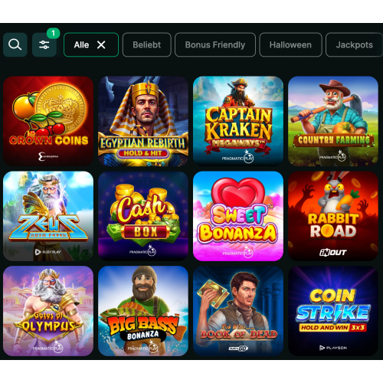Play Captain Kraken Megaways slot
Screen dimensions: 383x383
tap(238, 121)
